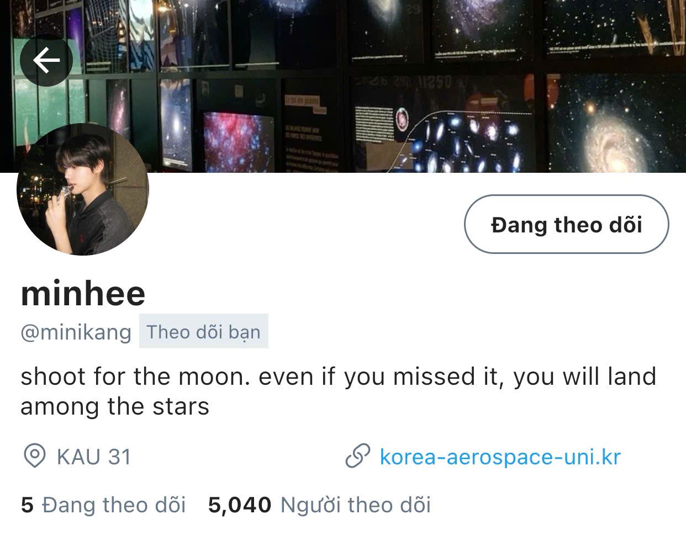The height and width of the screenshot is (546, 686).
Task: Tap the minhee display name
Action: tap(83, 294)
